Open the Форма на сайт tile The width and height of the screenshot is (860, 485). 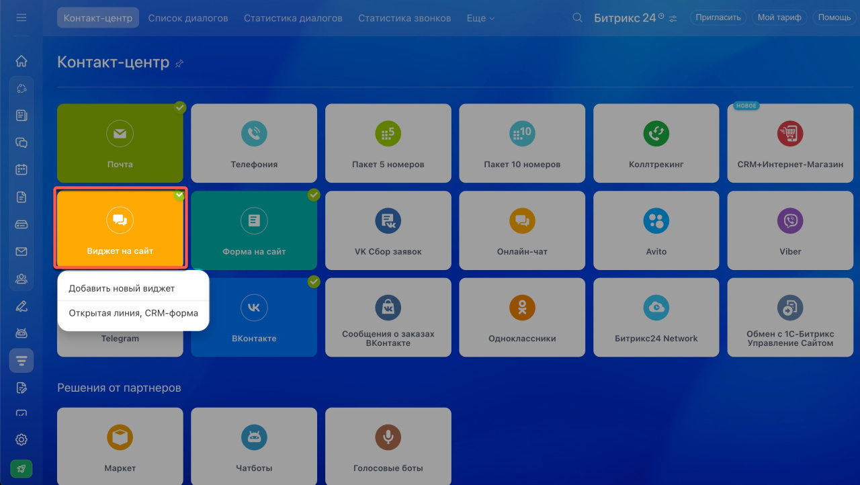(x=254, y=230)
